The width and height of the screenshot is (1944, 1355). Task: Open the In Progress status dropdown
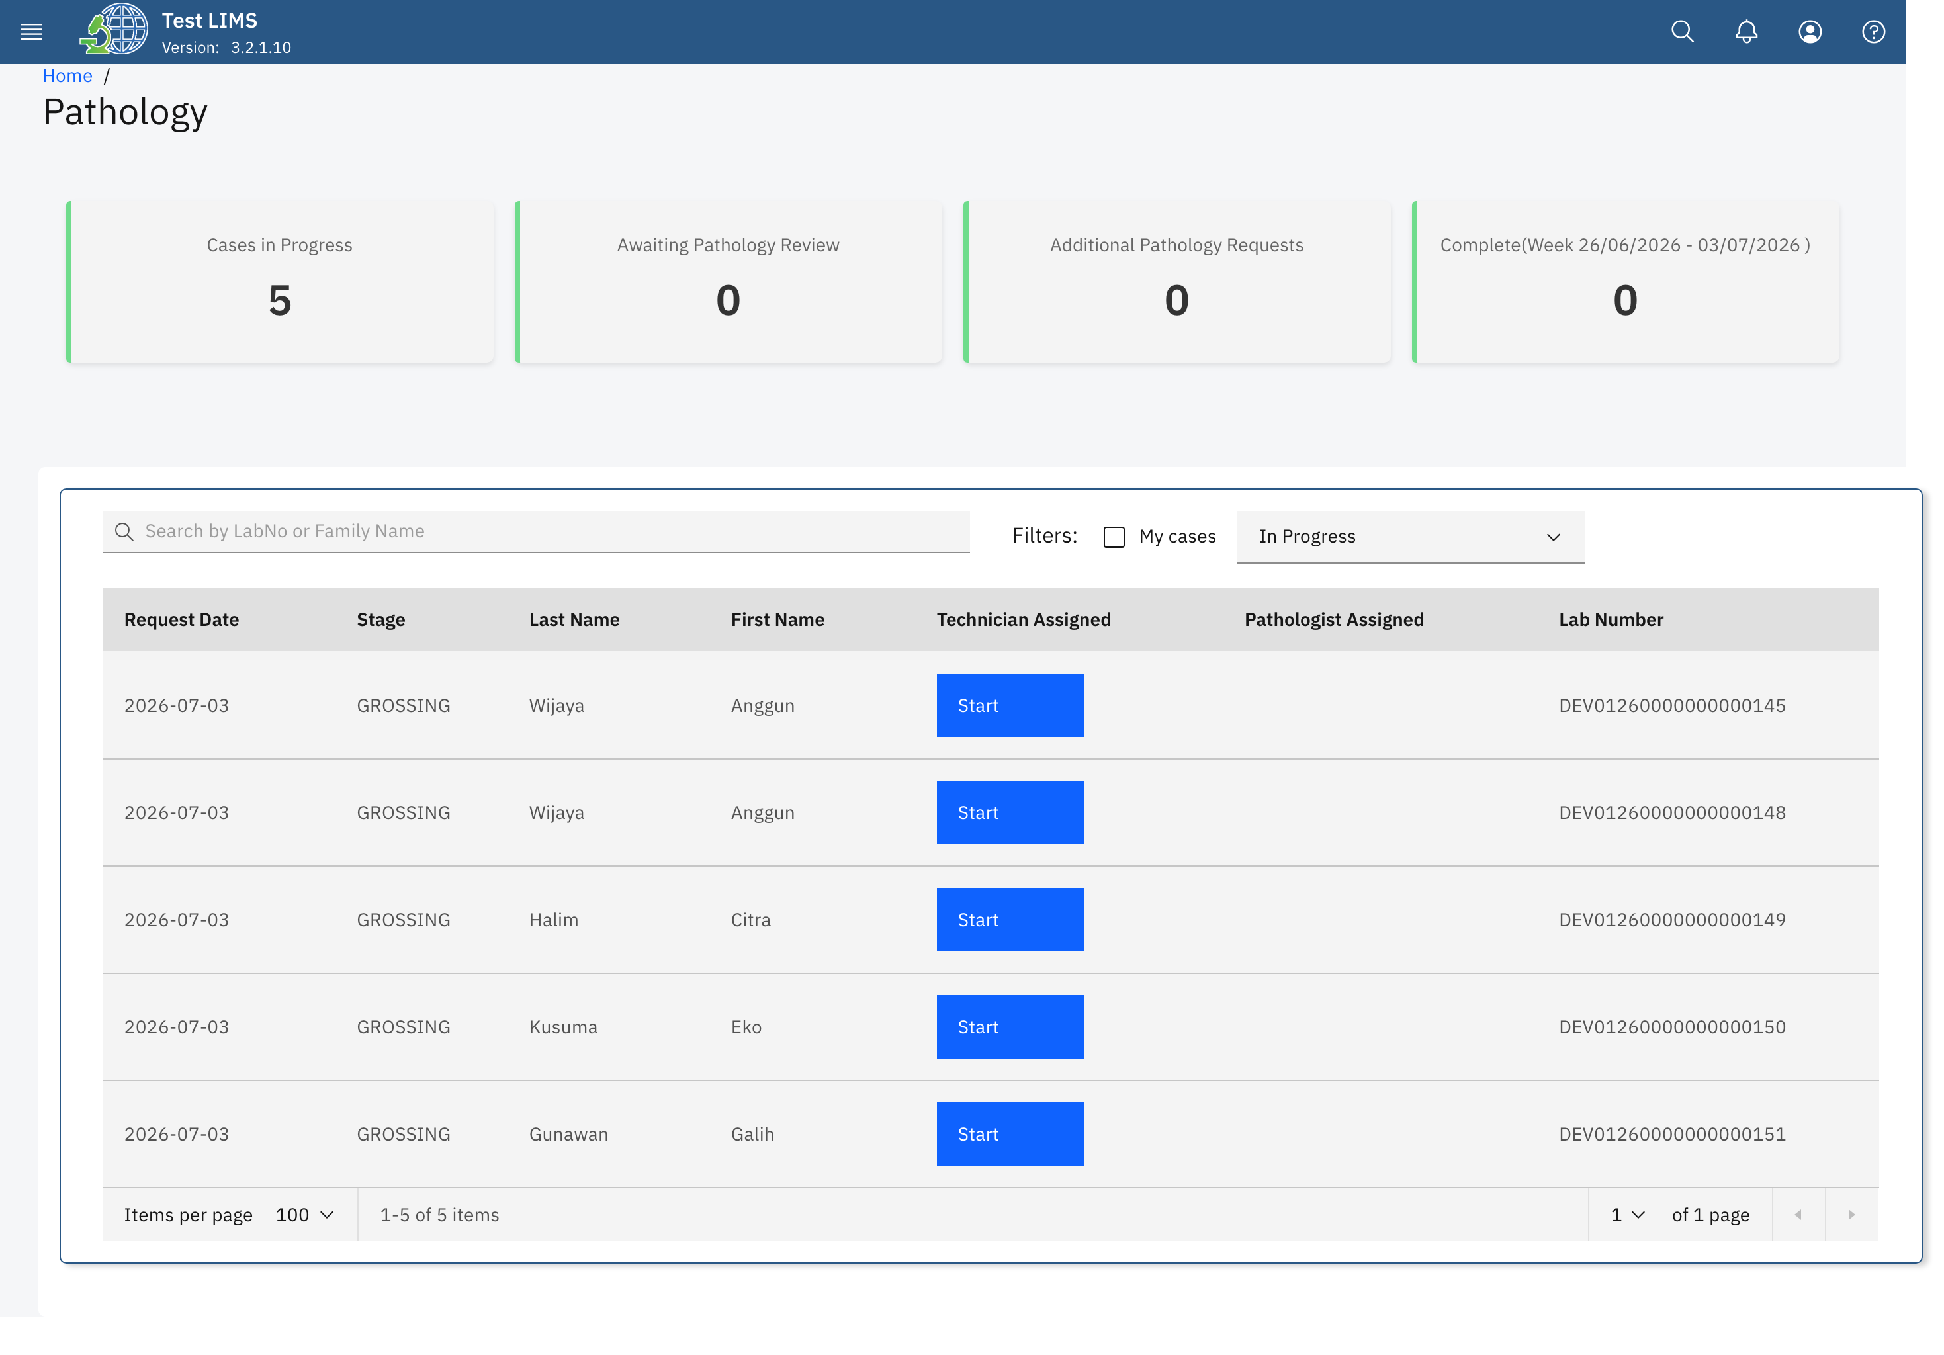[1411, 537]
